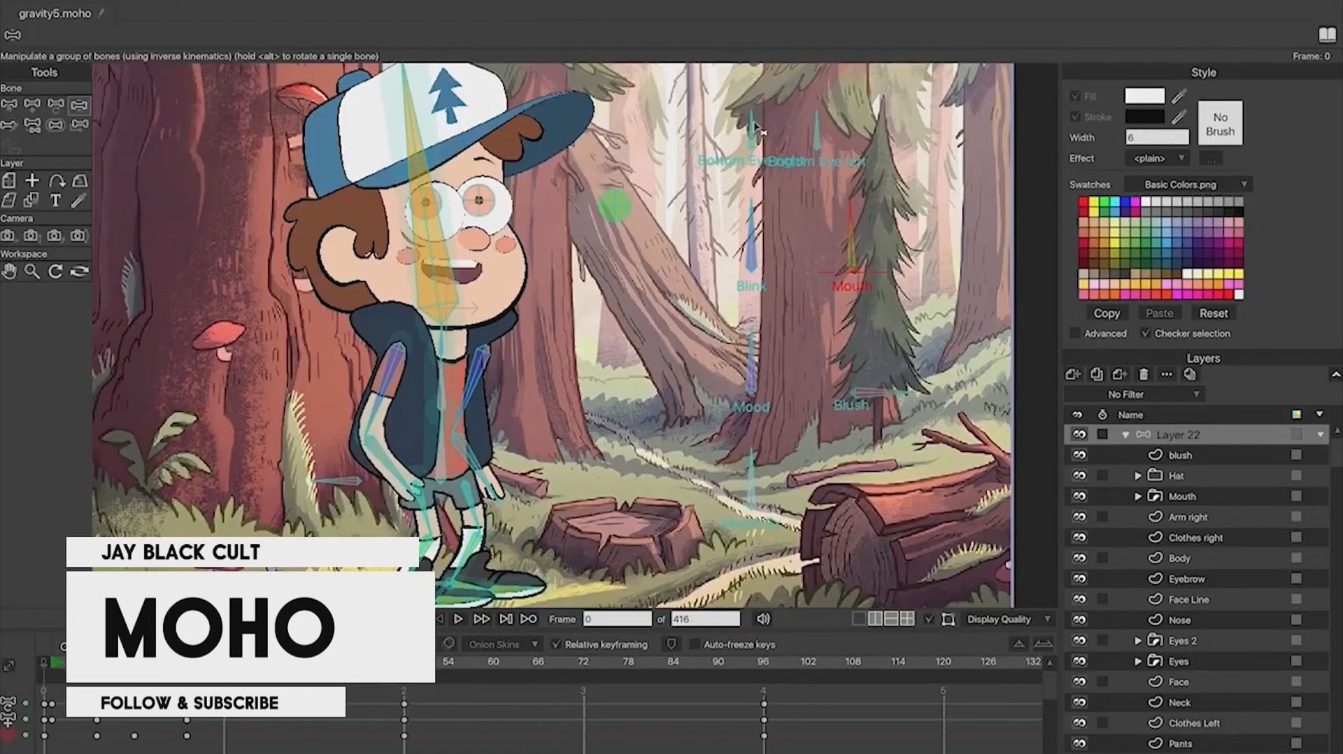Click the Fill color swatch
Screen dimensions: 1343x754
[x=1144, y=96]
